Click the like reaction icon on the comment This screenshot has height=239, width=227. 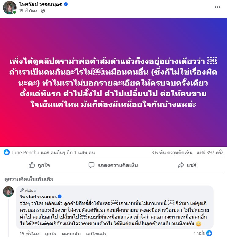[209, 233]
